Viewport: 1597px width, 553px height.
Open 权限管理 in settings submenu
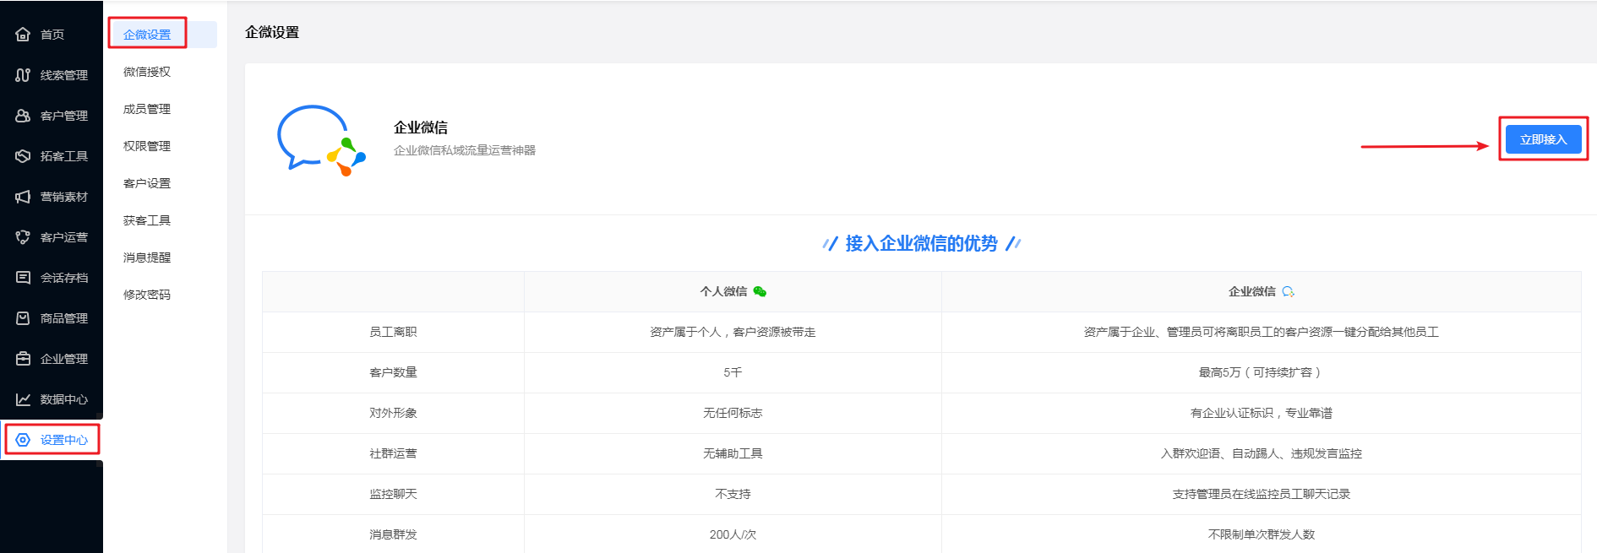tap(147, 146)
